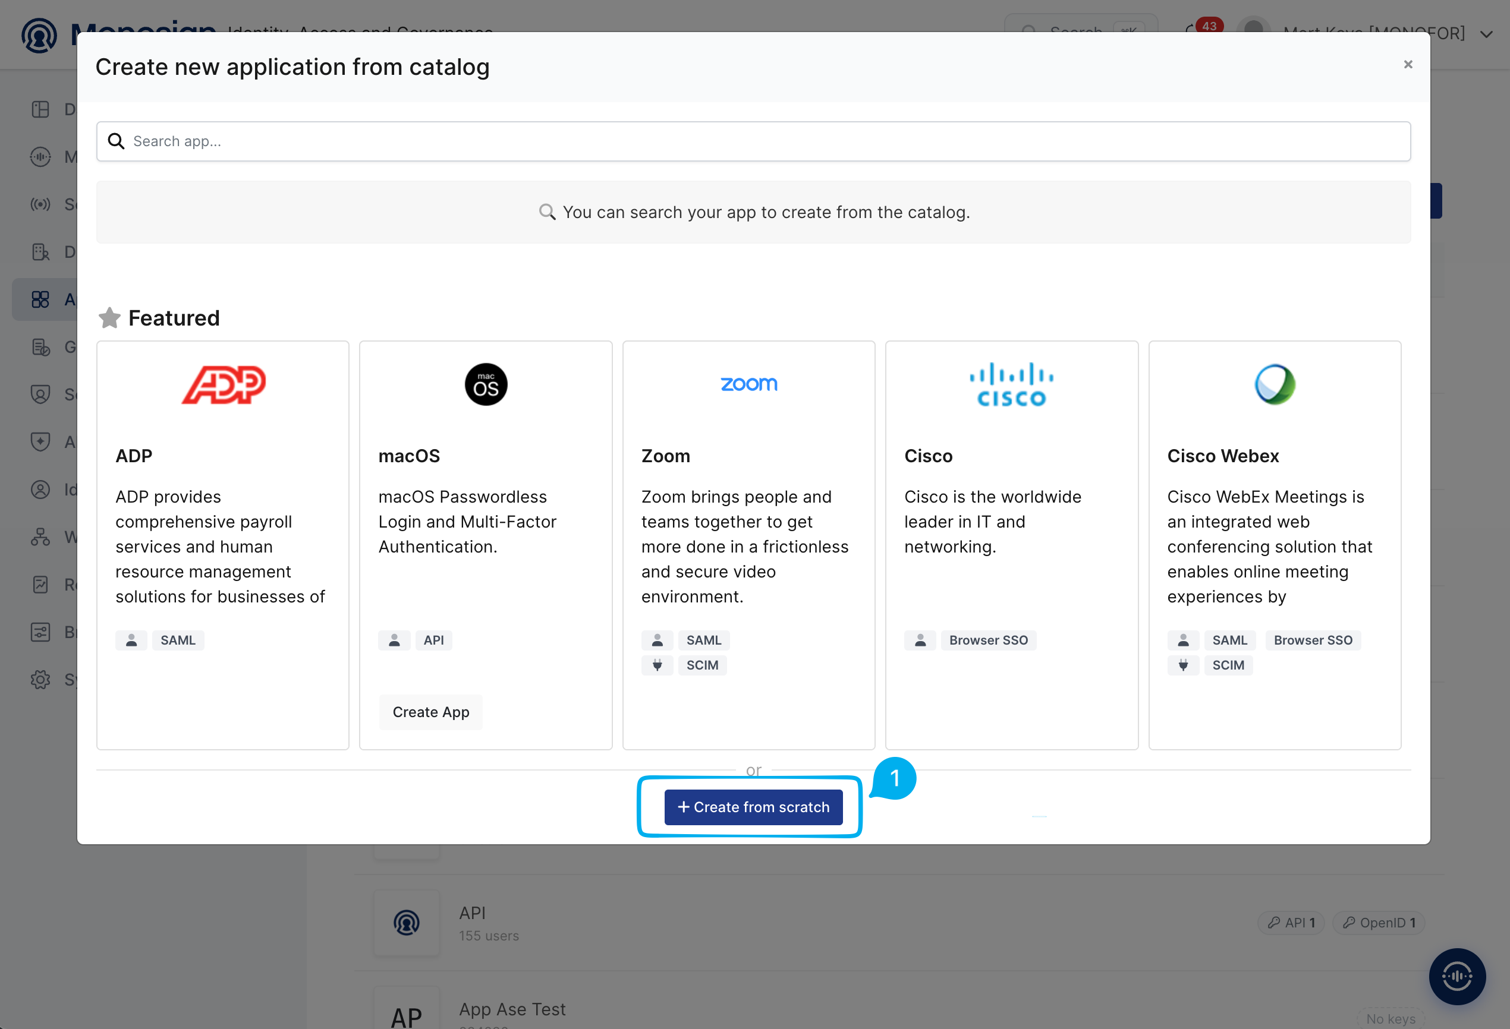Close the Create new application dialog
The height and width of the screenshot is (1029, 1510).
[x=1408, y=64]
